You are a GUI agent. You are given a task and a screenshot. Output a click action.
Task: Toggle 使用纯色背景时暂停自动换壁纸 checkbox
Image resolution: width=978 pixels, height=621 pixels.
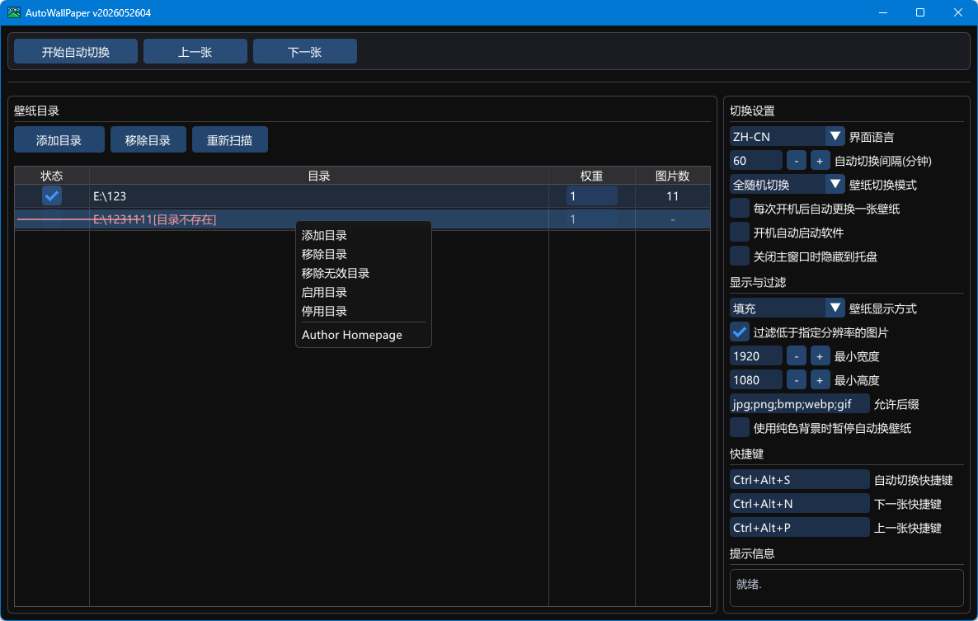point(740,428)
